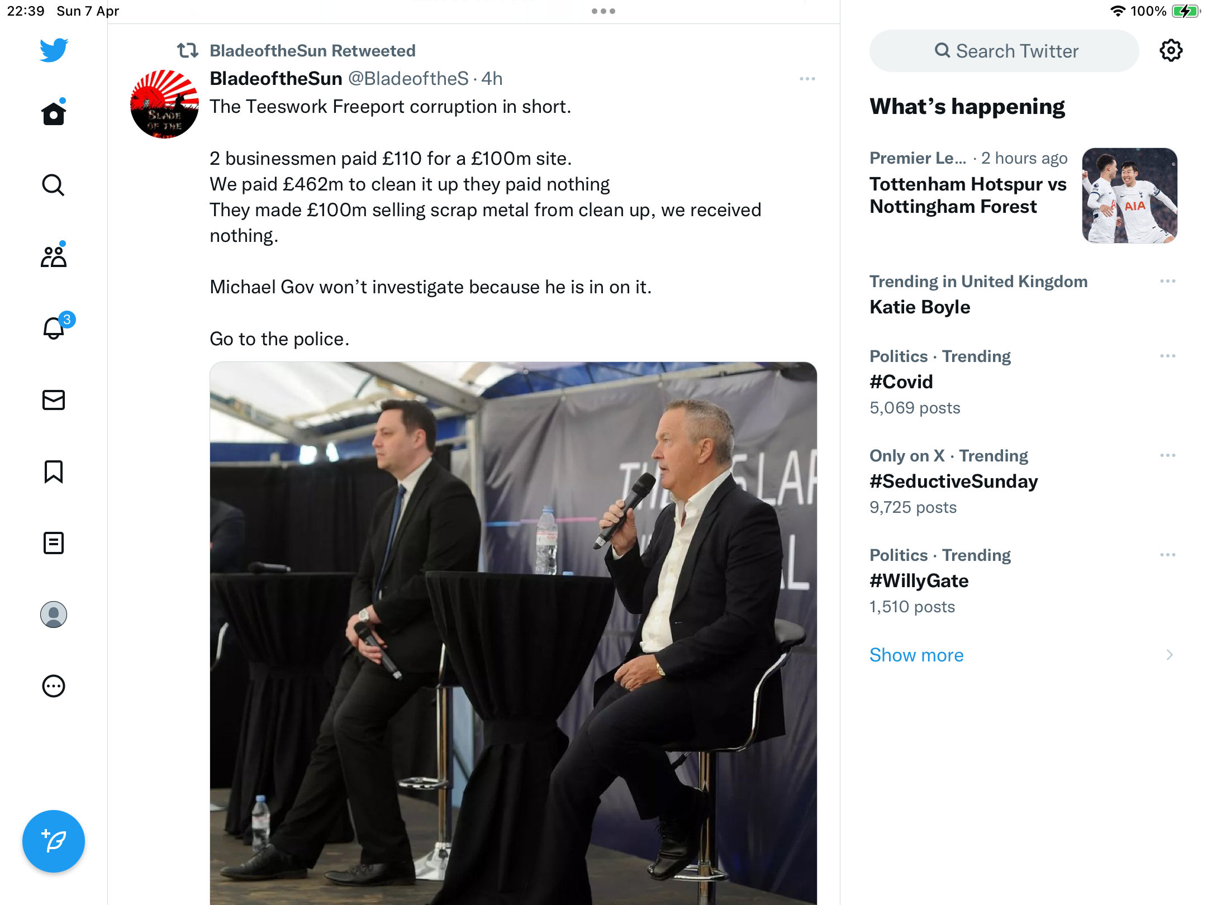
Task: Open the Explore search icon in sidebar
Action: click(x=54, y=185)
